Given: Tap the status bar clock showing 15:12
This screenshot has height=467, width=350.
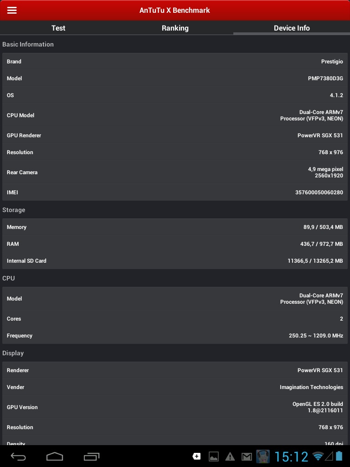Looking at the screenshot, I should (x=291, y=457).
